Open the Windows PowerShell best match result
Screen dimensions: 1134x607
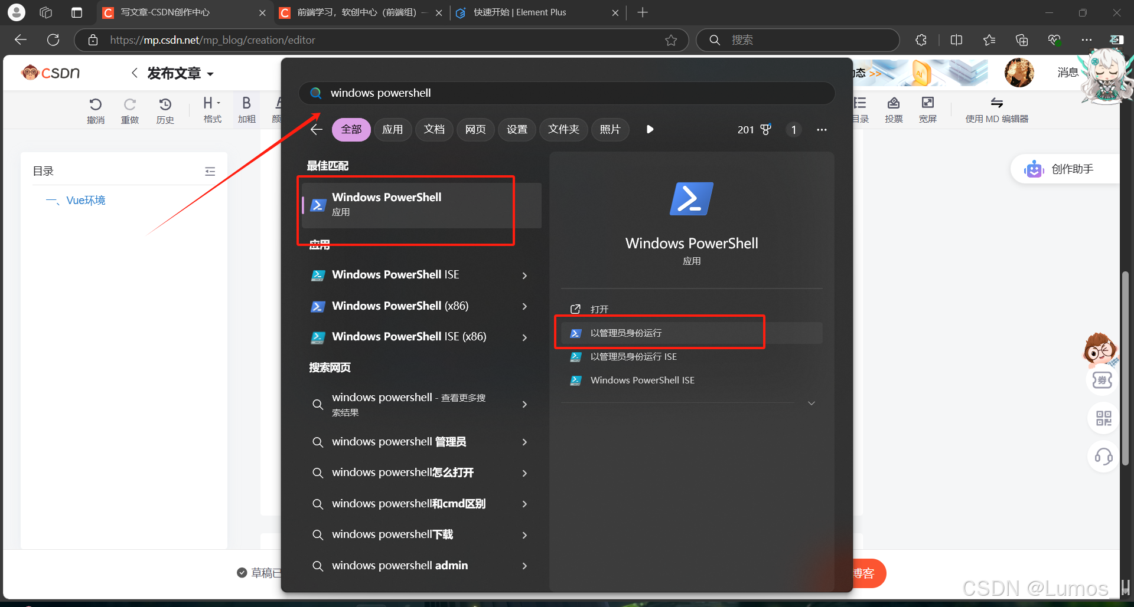422,205
